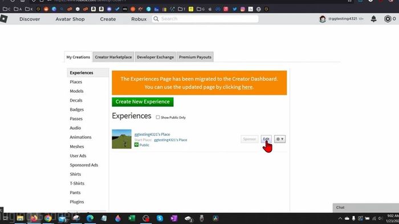Open the bookmark folder labeled C
Image resolution: width=399 pixels, height=224 pixels.
coord(7,9)
